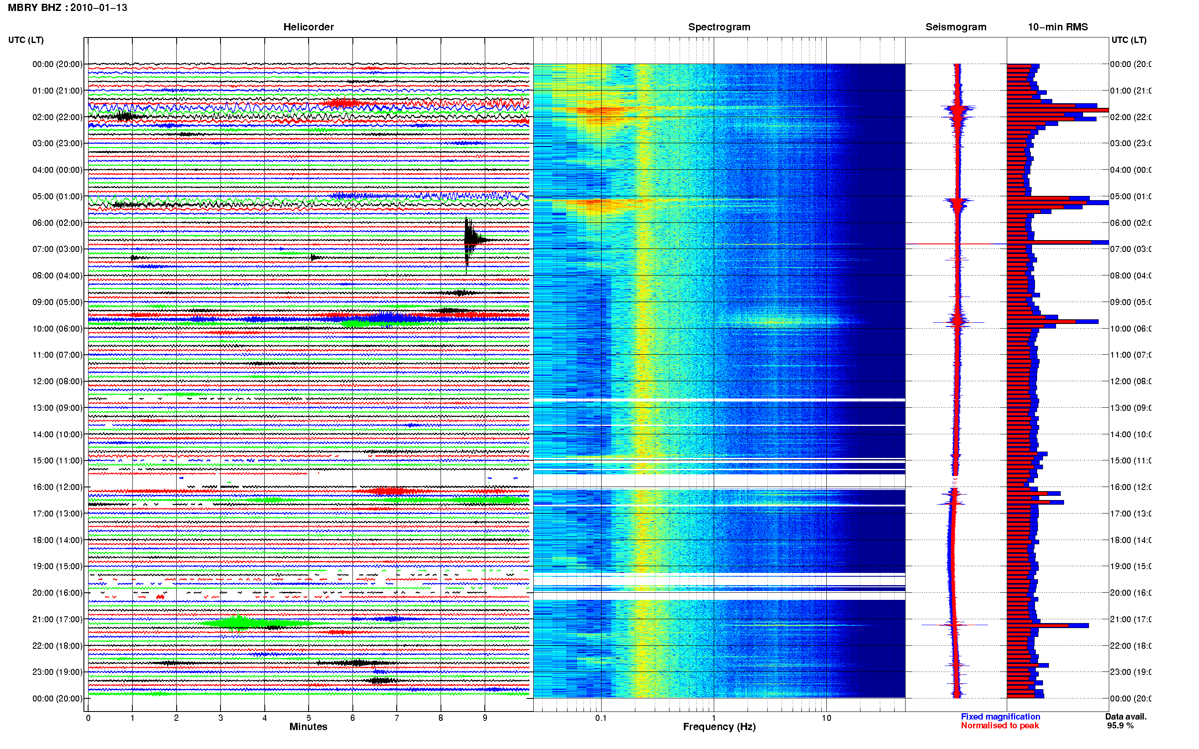Click the green tremor burst at 21:00
Image resolution: width=1199 pixels, height=749 pixels.
coord(239,623)
